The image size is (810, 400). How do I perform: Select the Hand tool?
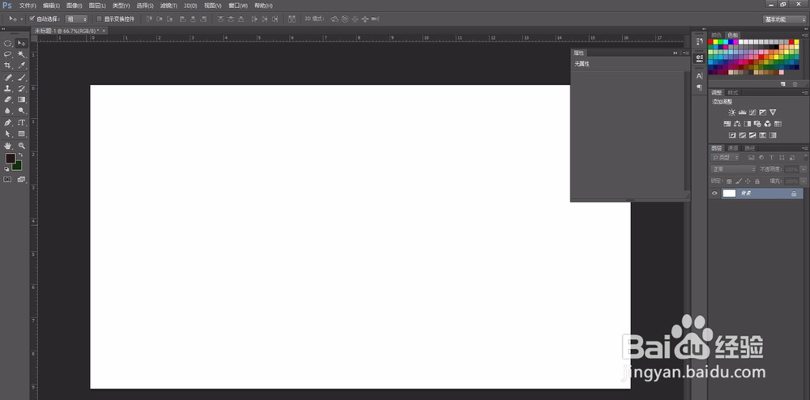(8, 146)
